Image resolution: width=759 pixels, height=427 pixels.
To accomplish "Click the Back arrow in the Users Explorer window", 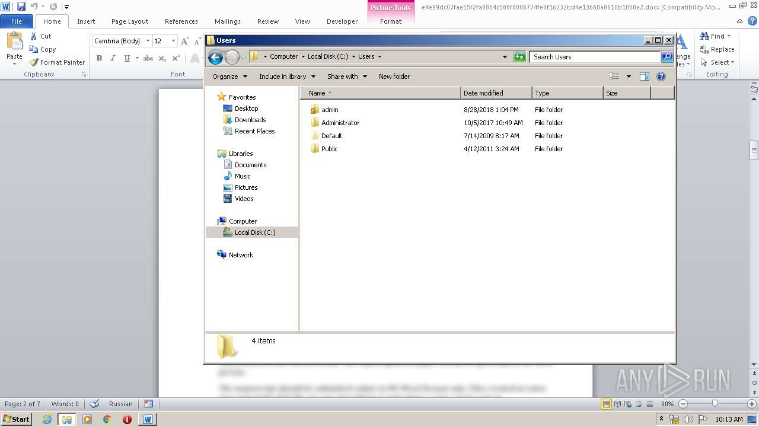I will [215, 57].
